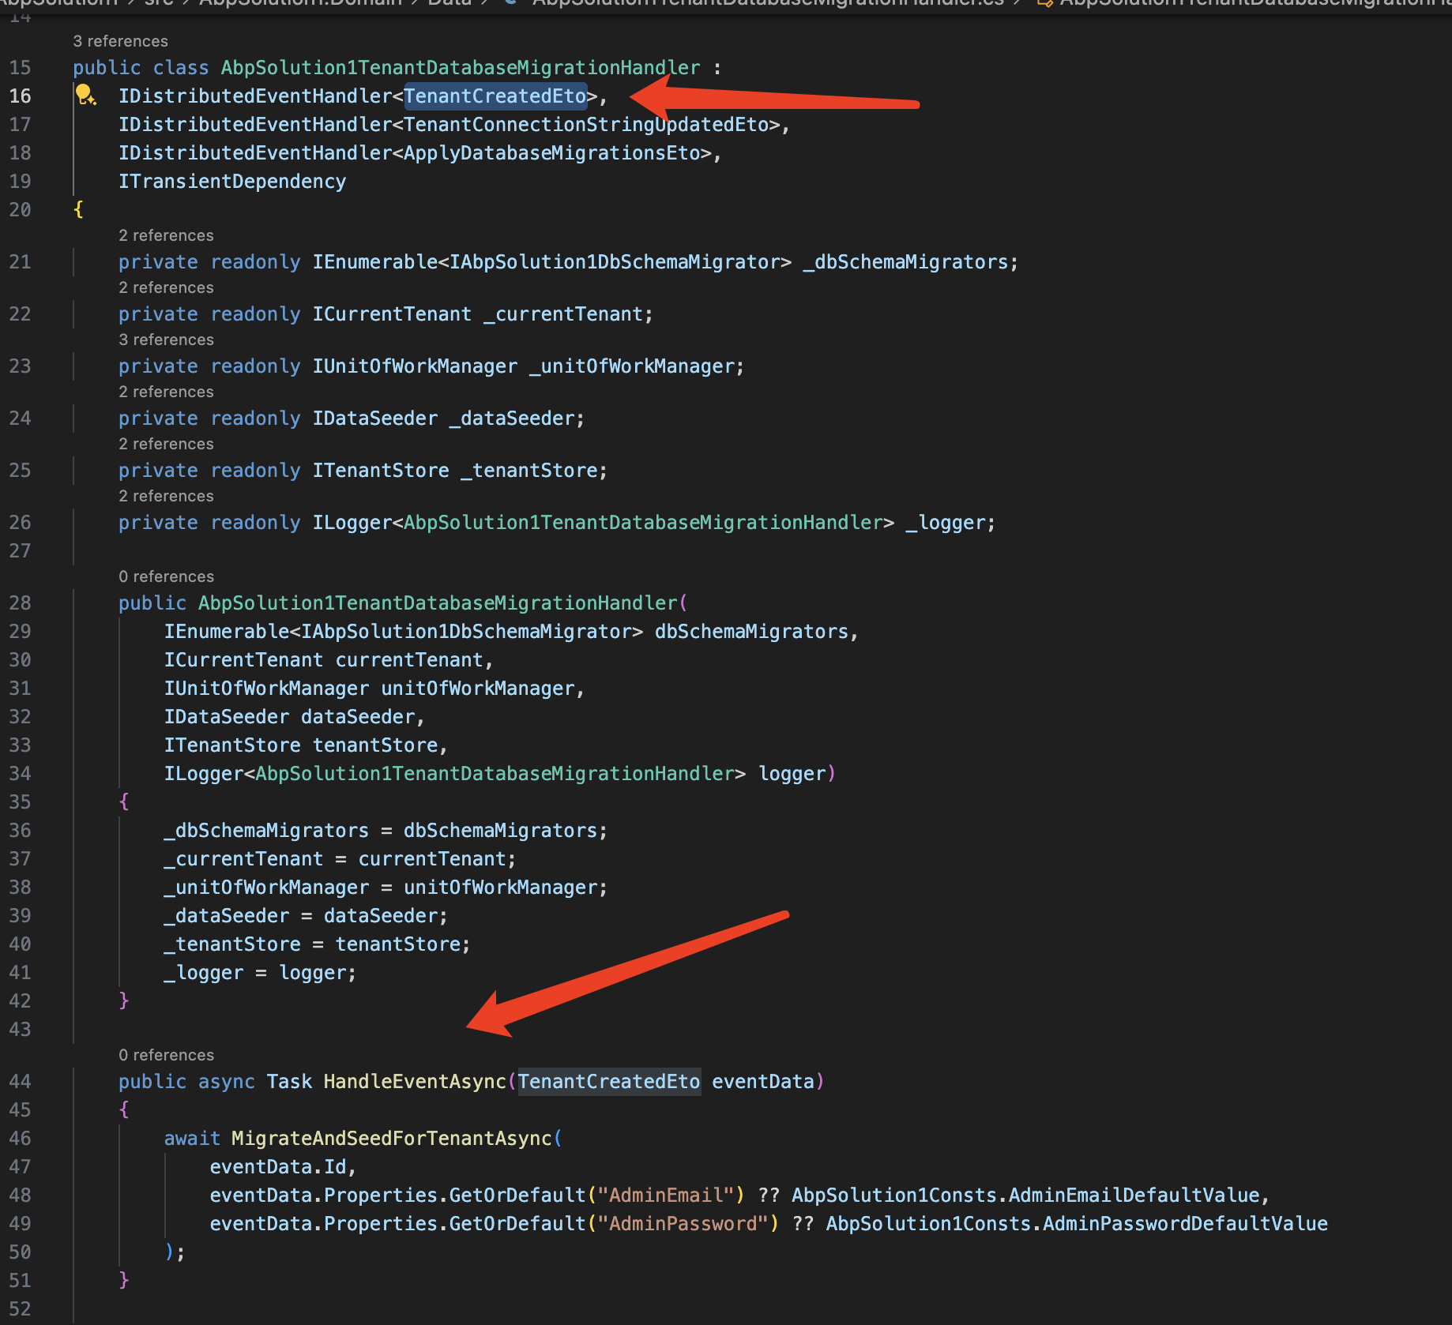
Task: Click the lightbulb code action icon
Action: (85, 96)
